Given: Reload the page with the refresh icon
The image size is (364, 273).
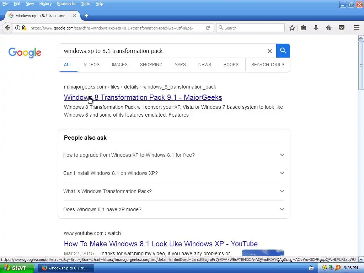Looking at the screenshot, I should 208,28.
